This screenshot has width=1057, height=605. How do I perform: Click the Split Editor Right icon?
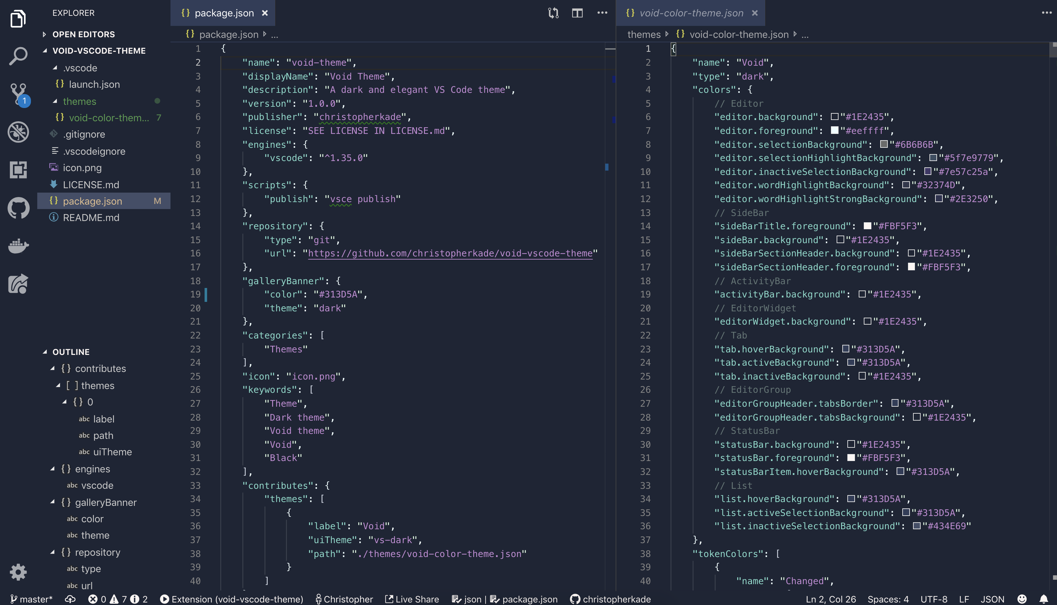577,13
